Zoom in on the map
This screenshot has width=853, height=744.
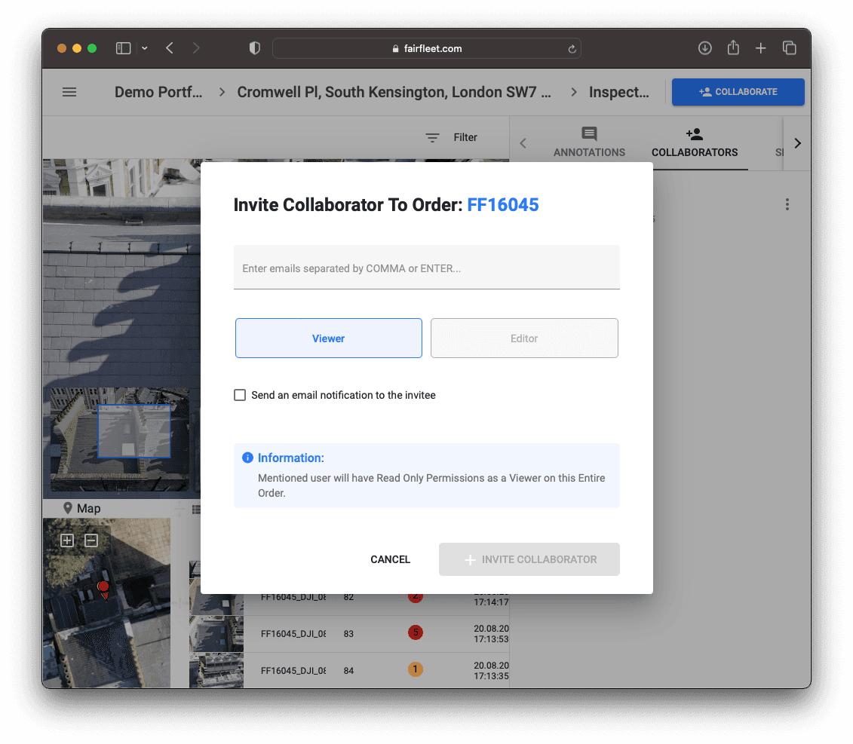(67, 540)
